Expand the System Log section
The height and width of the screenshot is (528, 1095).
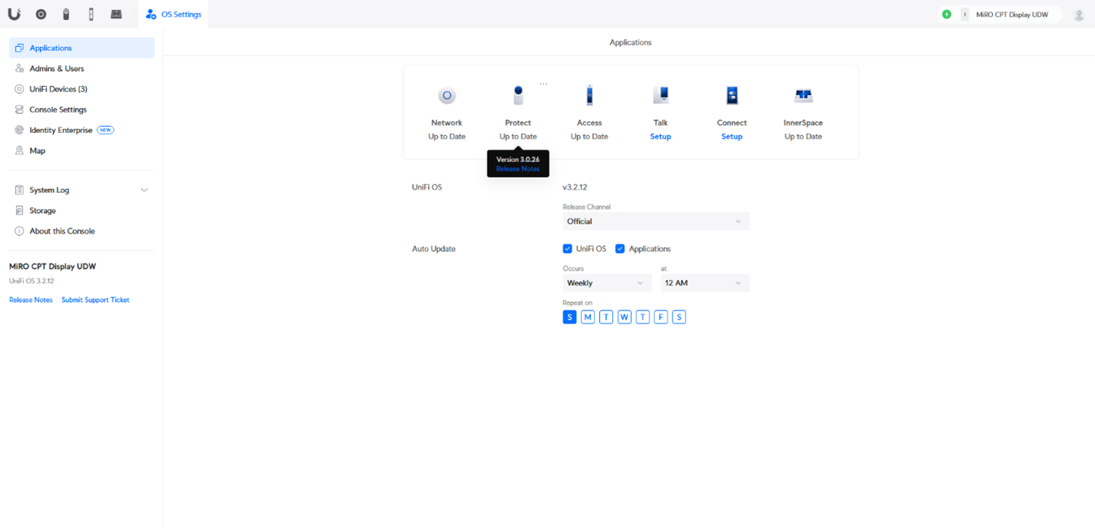coord(144,190)
